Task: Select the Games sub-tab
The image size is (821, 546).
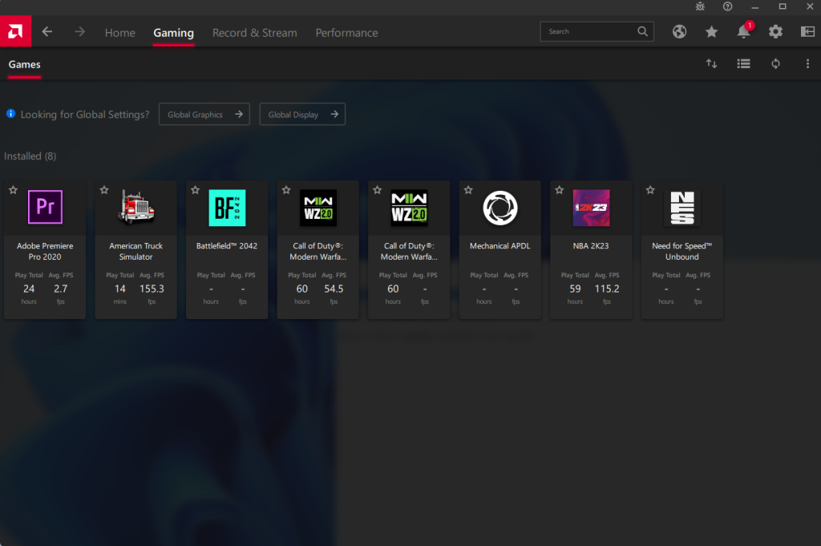Action: coord(25,64)
